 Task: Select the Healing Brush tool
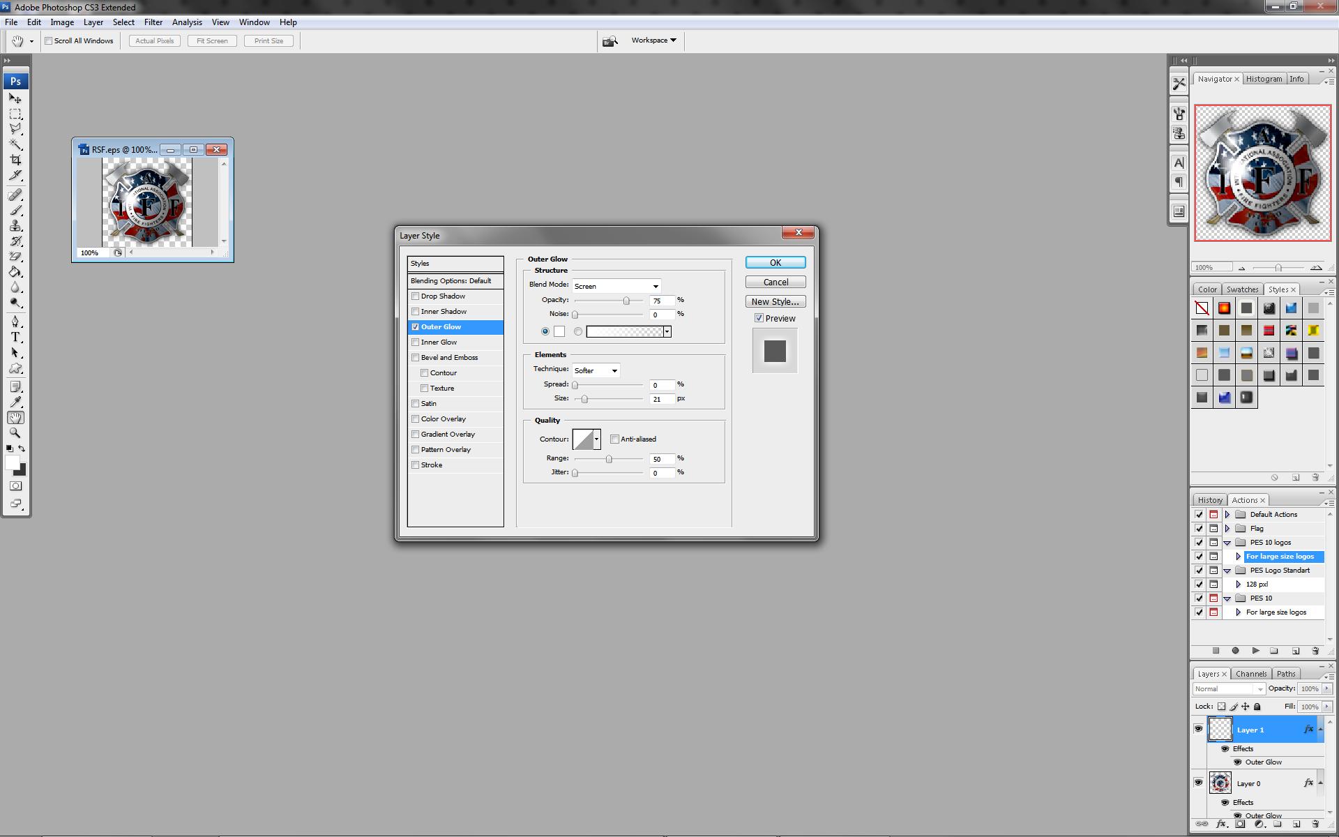[x=15, y=195]
